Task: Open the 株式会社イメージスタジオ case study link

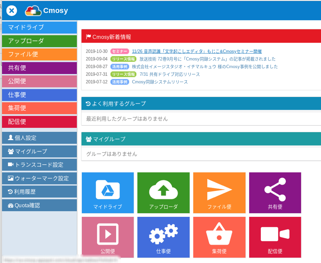Action: click(x=205, y=67)
